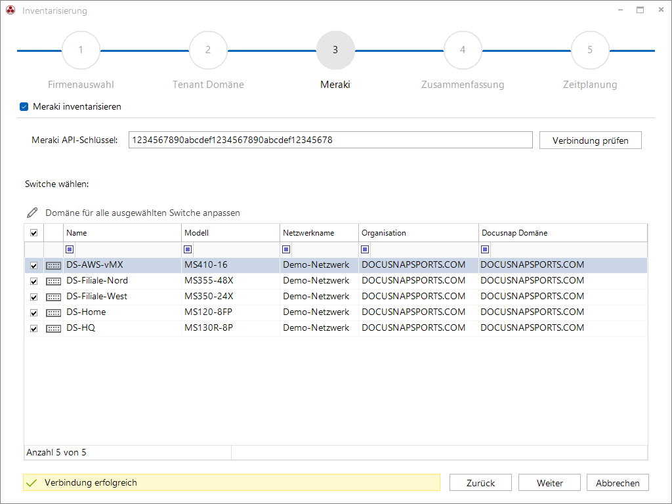This screenshot has height=504, width=672.
Task: Go to step 4 Zusammenfassung
Action: pyautogui.click(x=463, y=50)
